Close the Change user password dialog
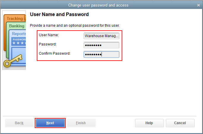The image size is (203, 134). tap(199, 5)
